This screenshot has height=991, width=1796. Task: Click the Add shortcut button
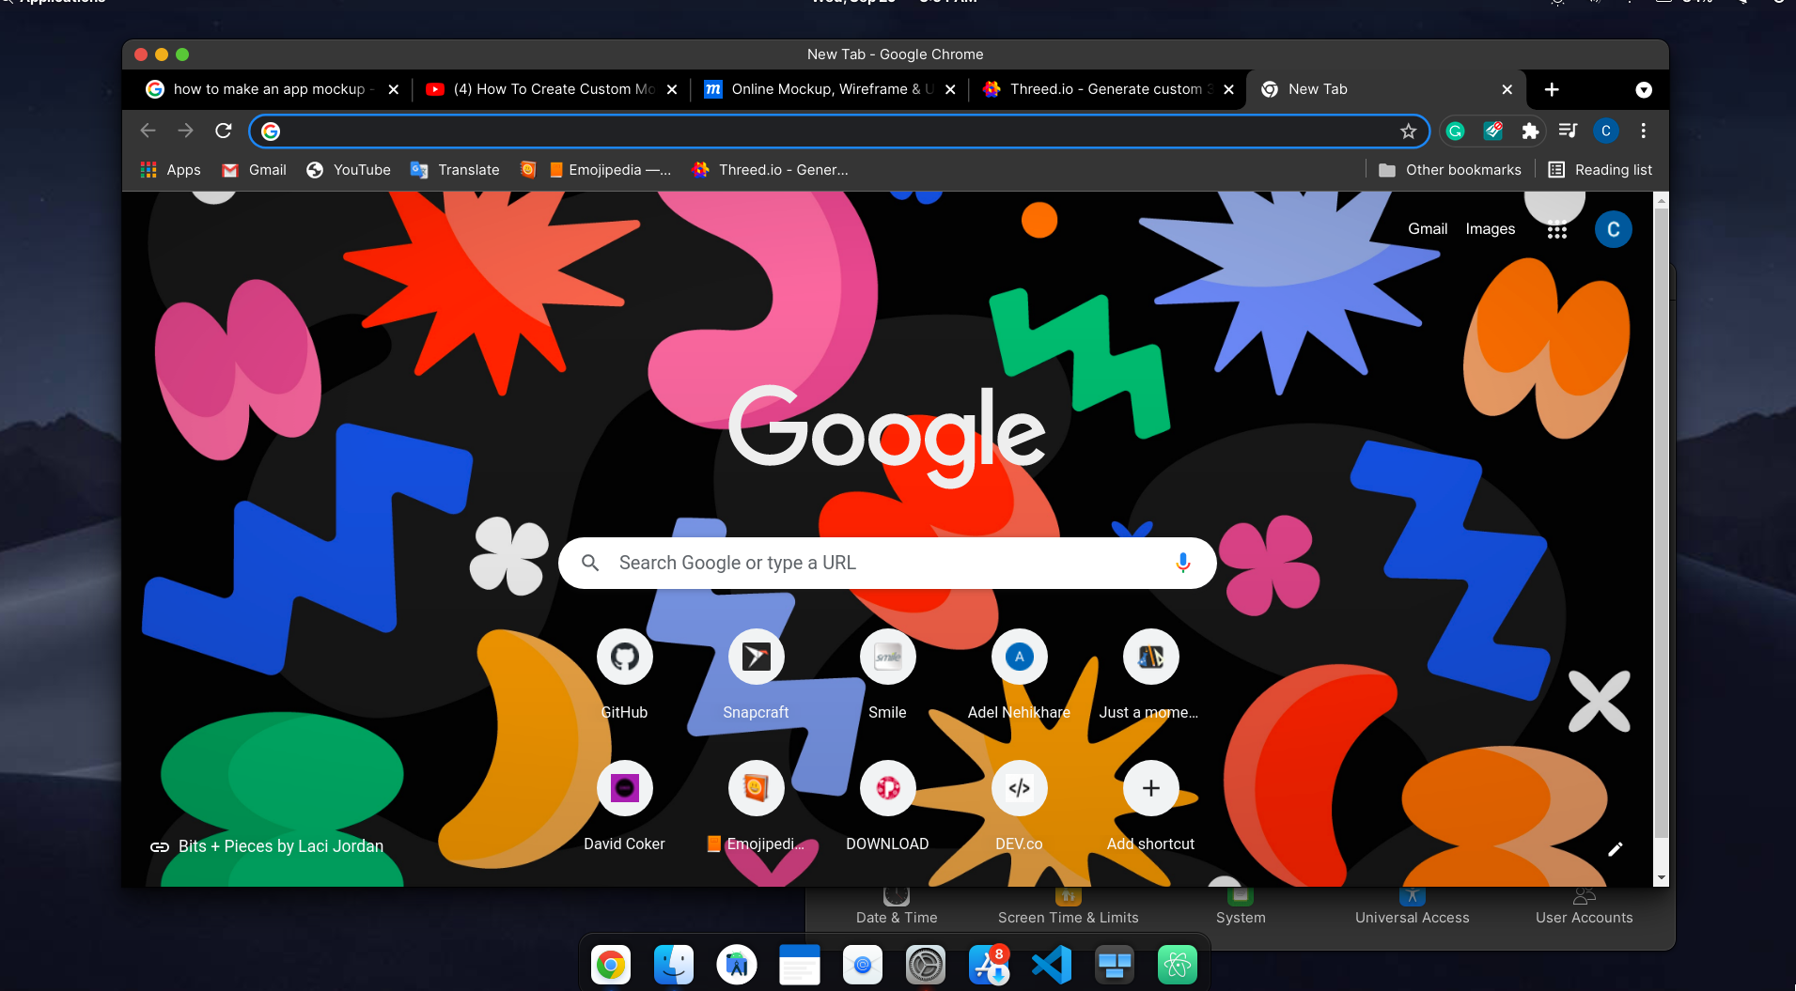click(x=1150, y=789)
